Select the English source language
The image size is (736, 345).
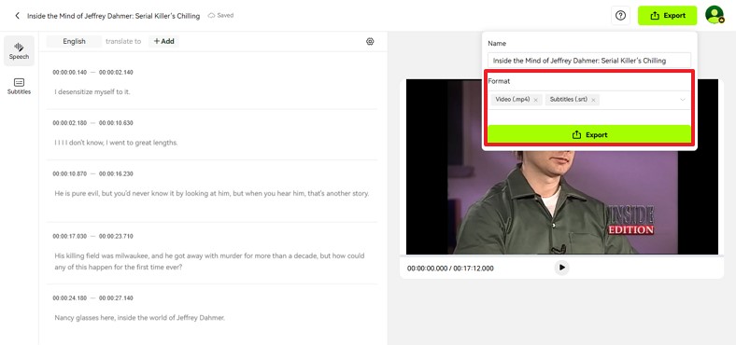74,41
